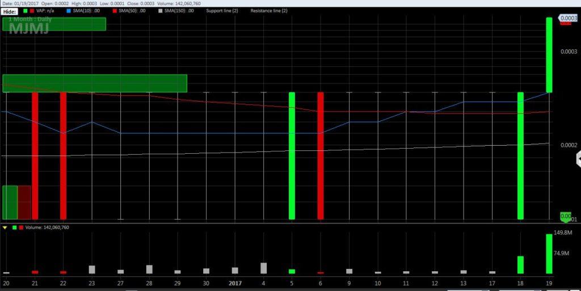Click the red square in the volume legend
Image resolution: width=581 pixels, height=291 pixels.
(x=22, y=227)
